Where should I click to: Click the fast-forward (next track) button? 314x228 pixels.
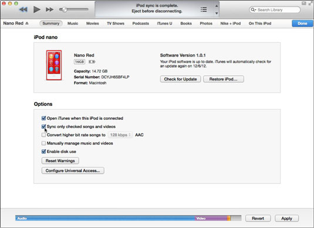pos(49,9)
